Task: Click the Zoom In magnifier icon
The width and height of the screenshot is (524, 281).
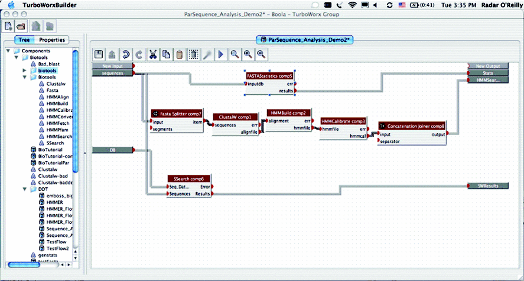Action: 248,54
